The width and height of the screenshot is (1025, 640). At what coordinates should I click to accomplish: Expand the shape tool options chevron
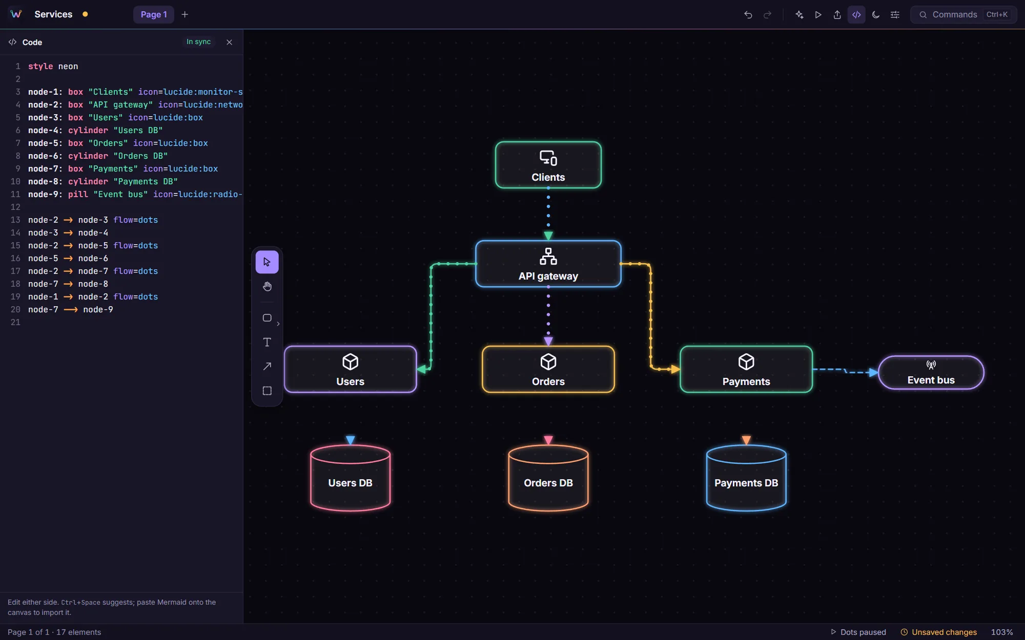point(278,324)
